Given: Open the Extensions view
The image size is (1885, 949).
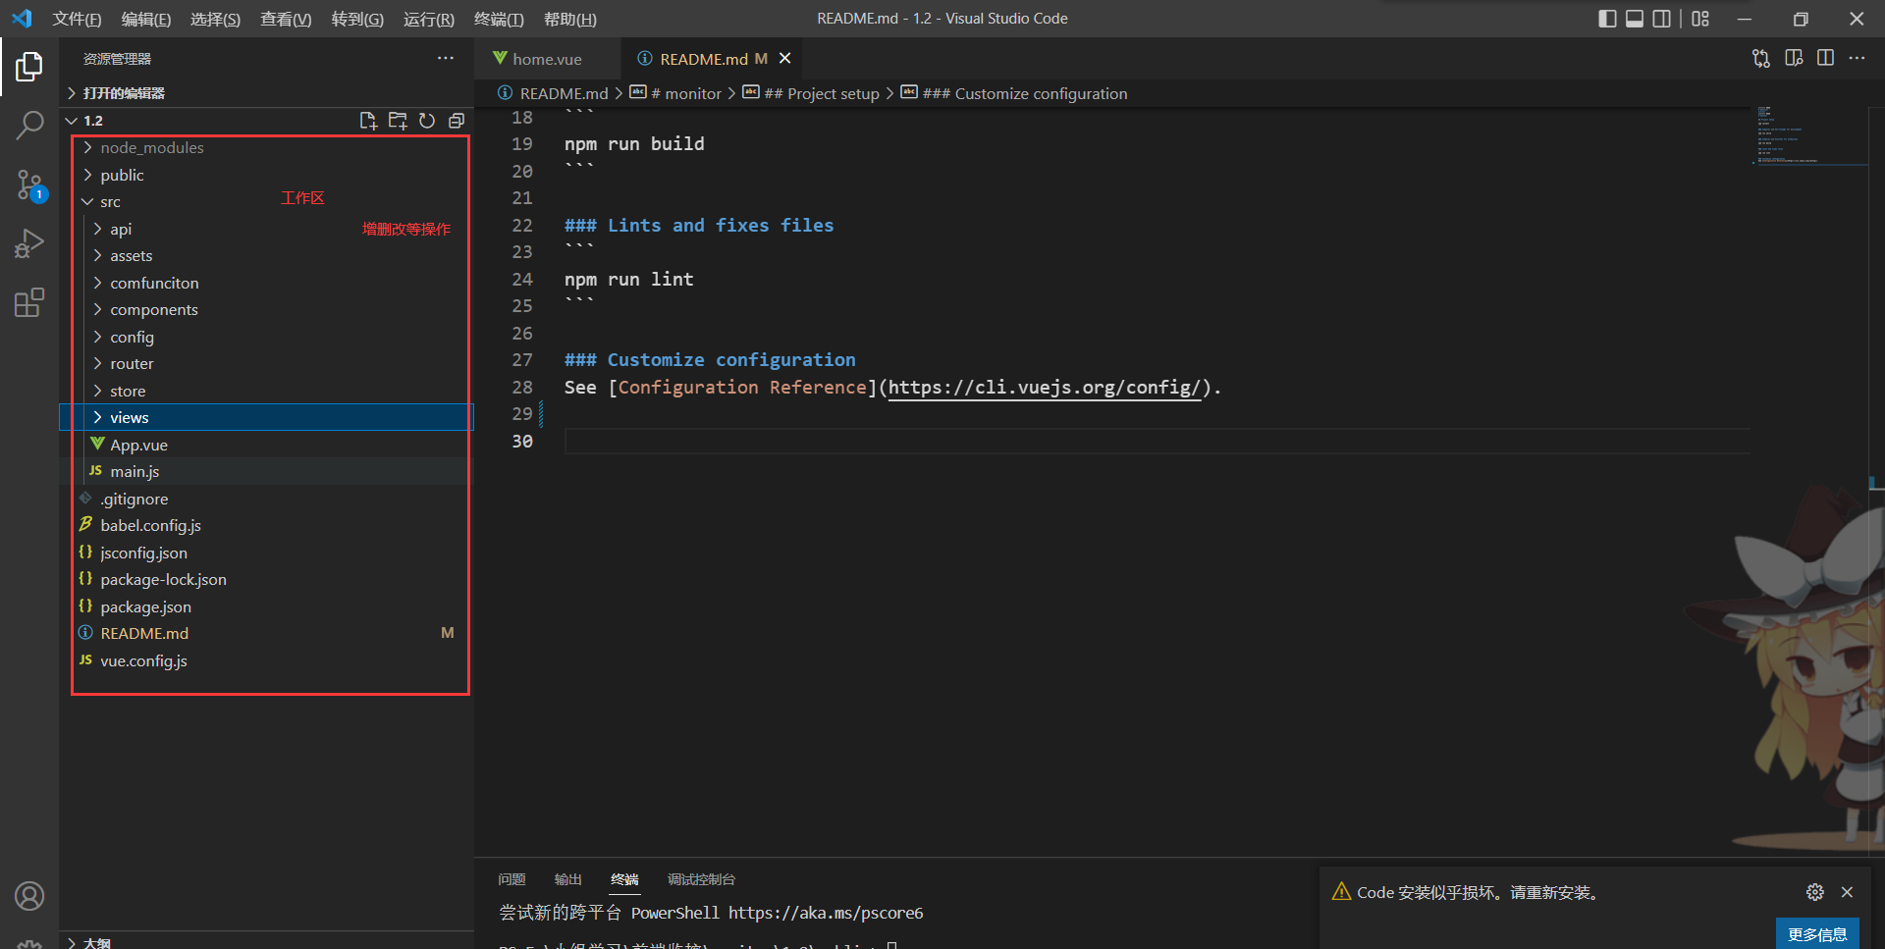Looking at the screenshot, I should pyautogui.click(x=29, y=302).
